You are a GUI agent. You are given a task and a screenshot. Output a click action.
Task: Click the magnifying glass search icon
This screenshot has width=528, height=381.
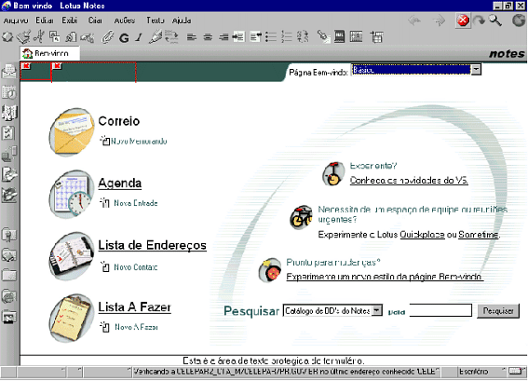(x=495, y=20)
